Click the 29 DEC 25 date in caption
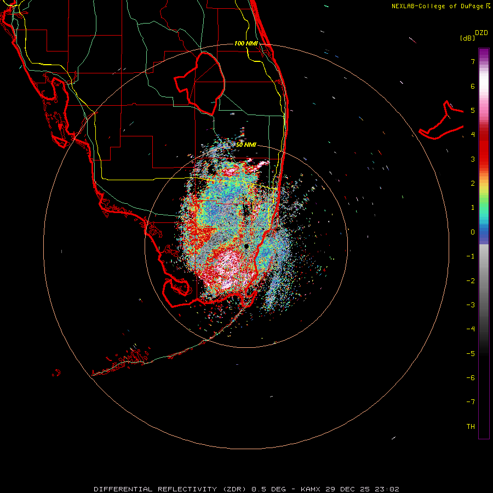Image resolution: width=493 pixels, height=493 pixels. click(x=347, y=489)
